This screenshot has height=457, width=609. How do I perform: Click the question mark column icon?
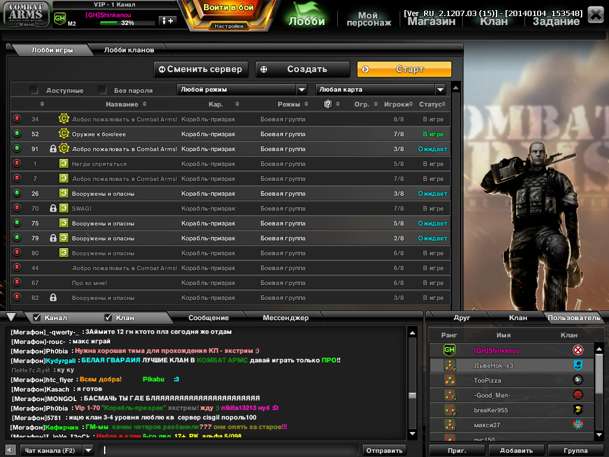pos(328,104)
